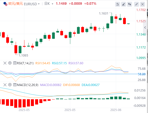Remove the RSI indicator with X

(5, 63)
